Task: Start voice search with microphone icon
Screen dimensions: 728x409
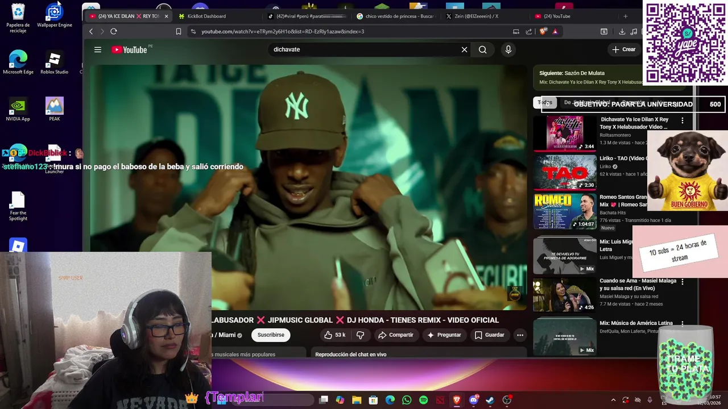Action: tap(508, 49)
